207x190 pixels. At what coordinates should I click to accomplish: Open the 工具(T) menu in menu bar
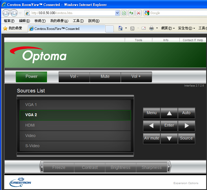[78, 21]
